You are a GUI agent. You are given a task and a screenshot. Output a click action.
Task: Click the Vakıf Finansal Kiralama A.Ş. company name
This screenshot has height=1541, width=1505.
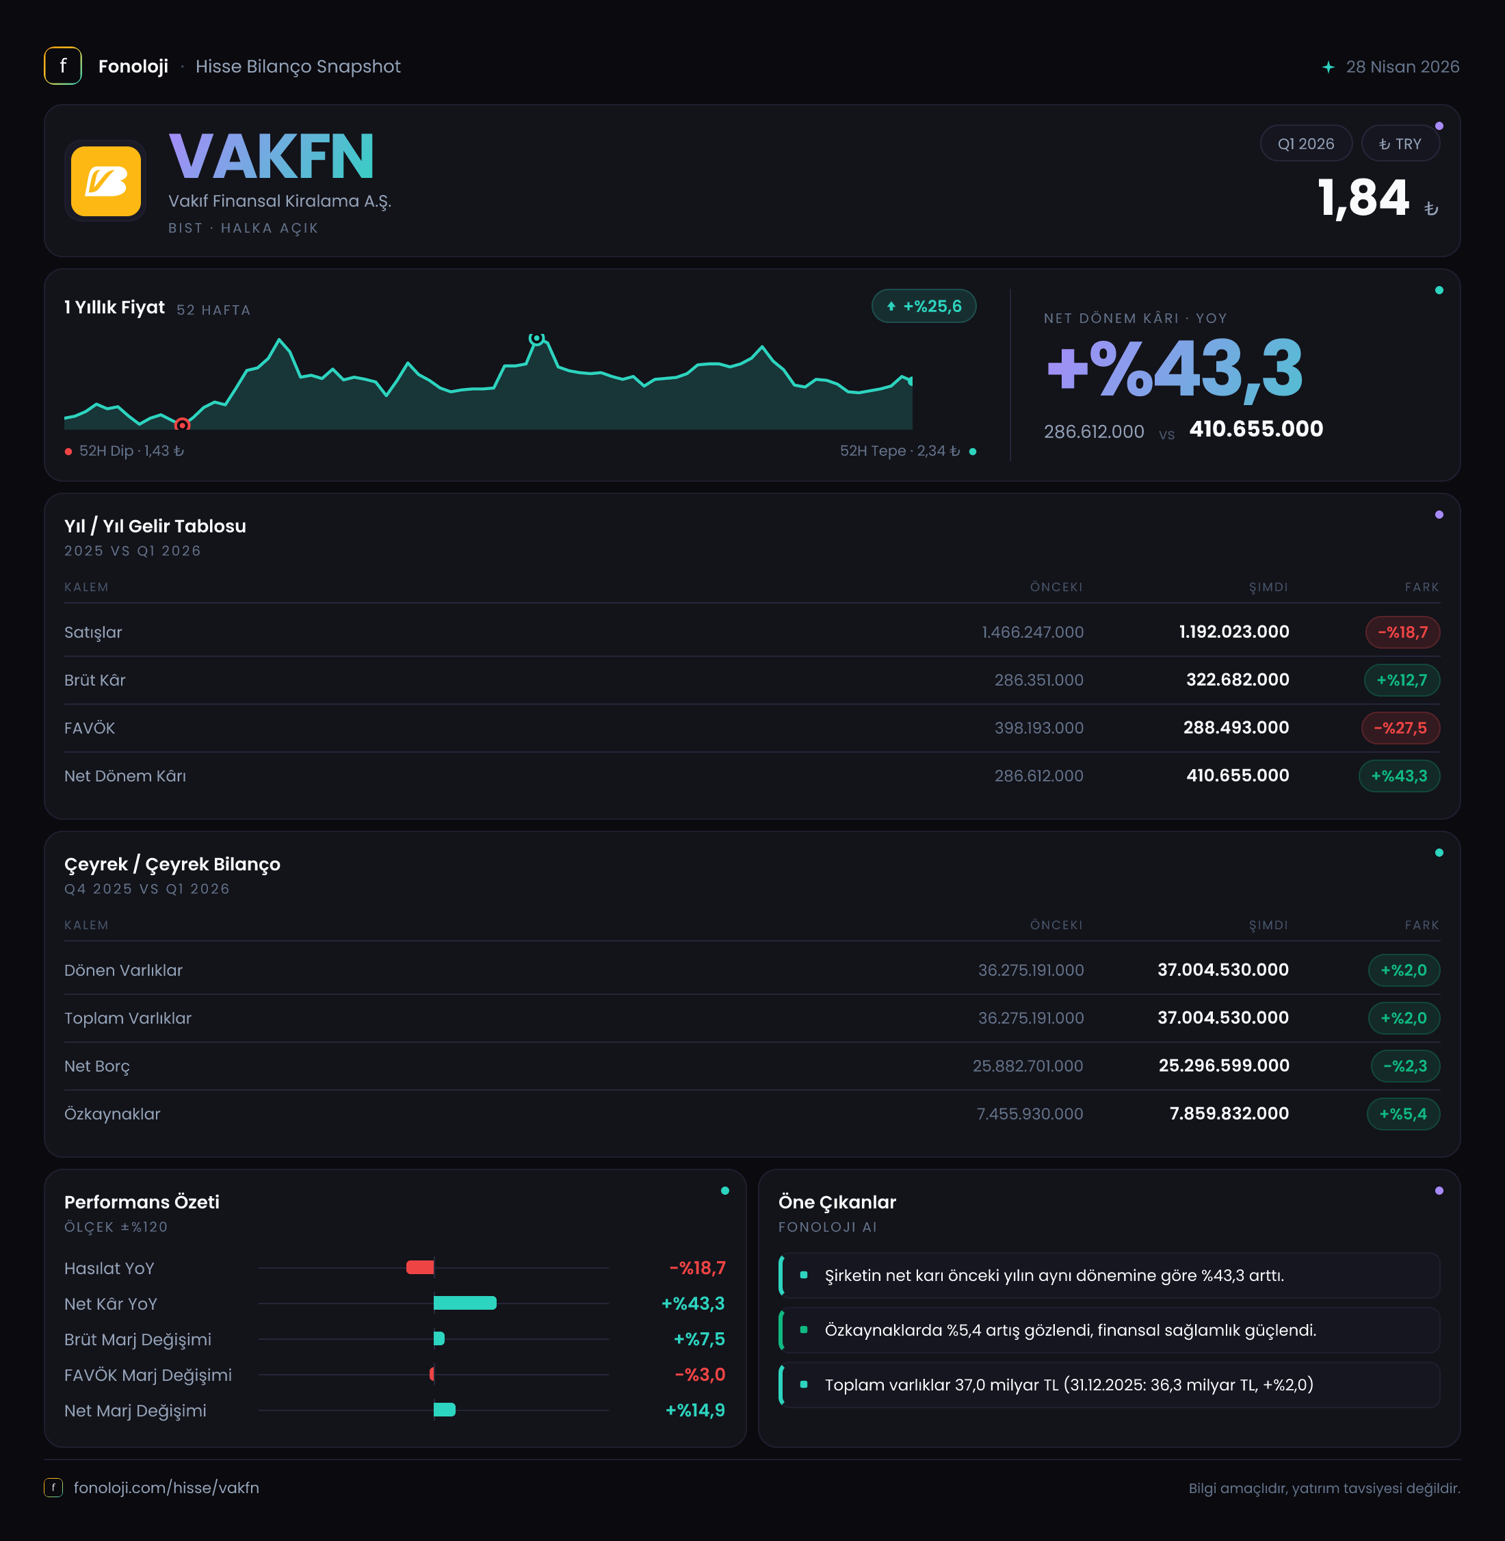[280, 200]
